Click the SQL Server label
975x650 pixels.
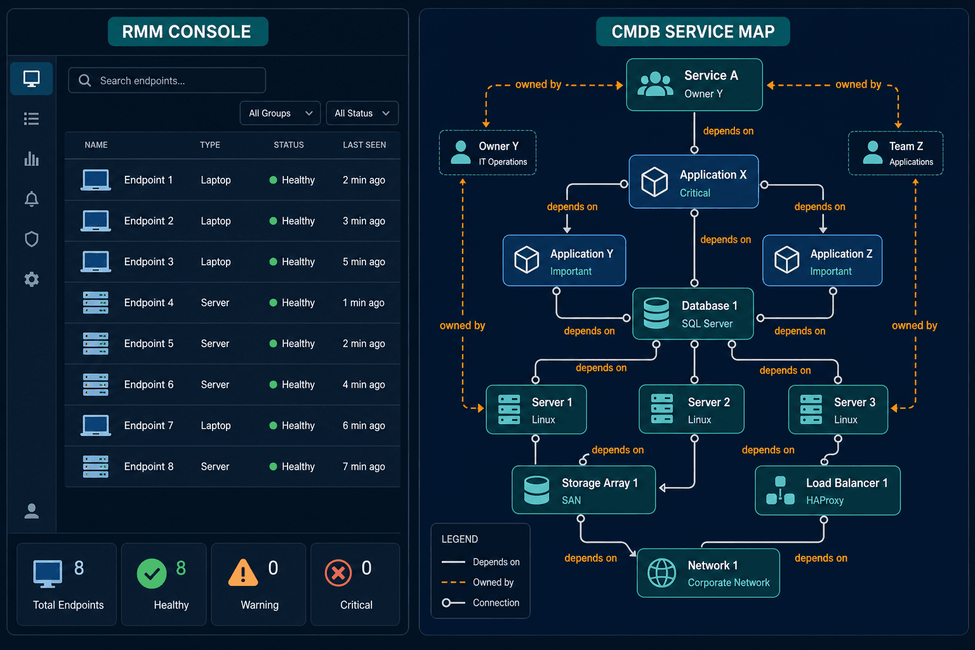[707, 324]
